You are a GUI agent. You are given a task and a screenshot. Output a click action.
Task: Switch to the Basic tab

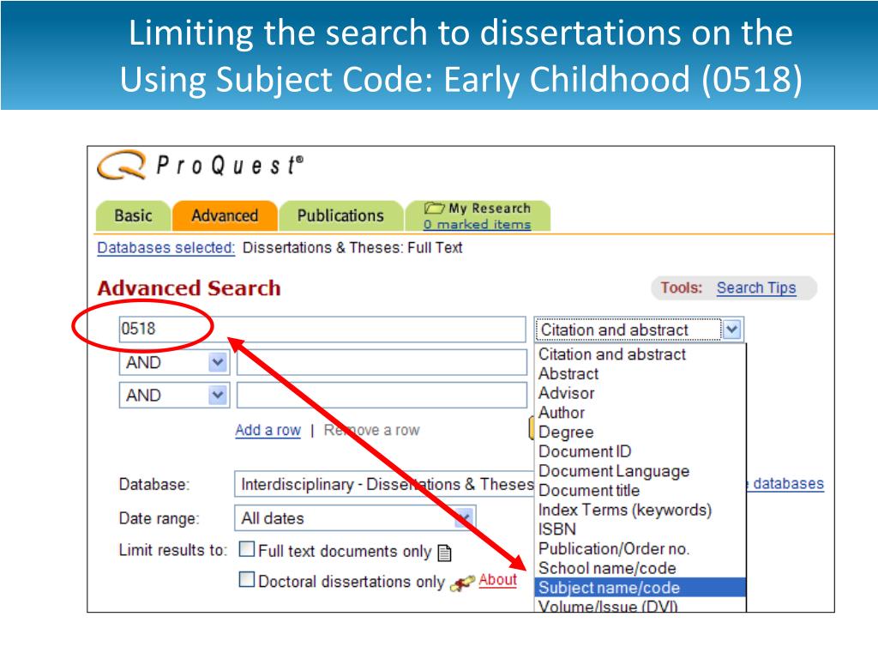(x=133, y=215)
